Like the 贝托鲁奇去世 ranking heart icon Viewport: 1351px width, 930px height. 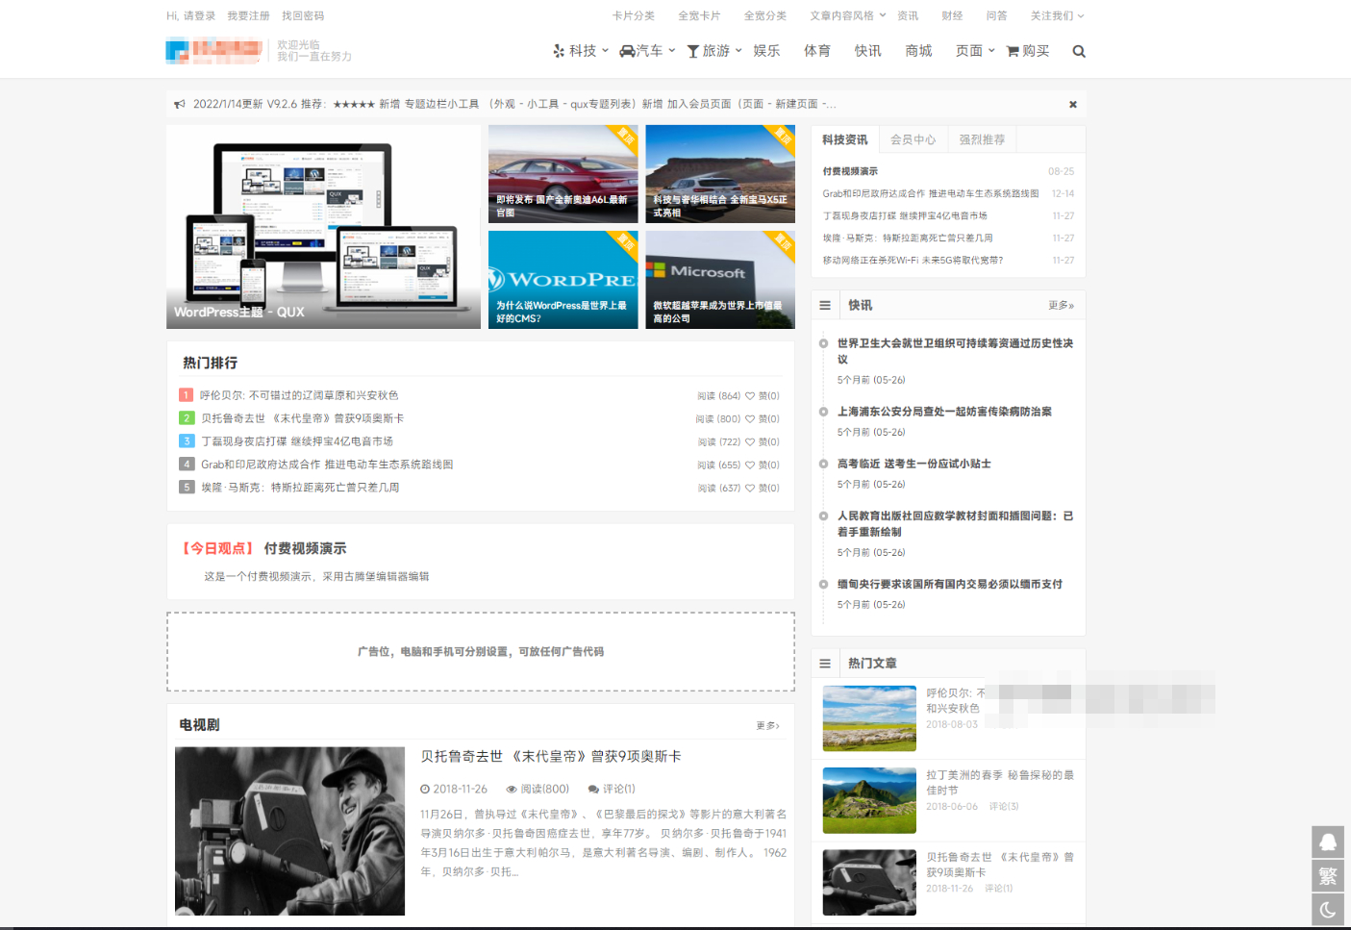pos(750,419)
